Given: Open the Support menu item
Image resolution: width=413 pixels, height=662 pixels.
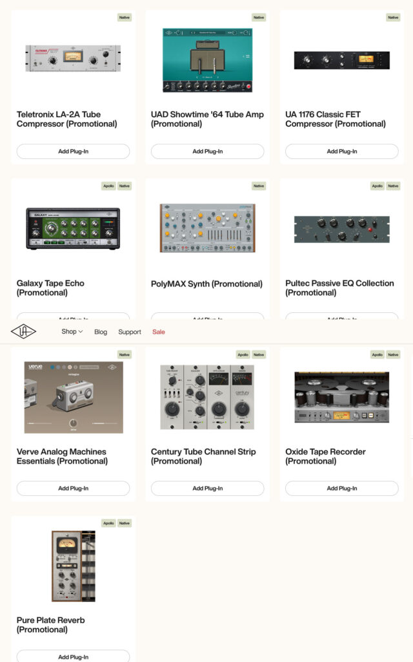Looking at the screenshot, I should 130,332.
